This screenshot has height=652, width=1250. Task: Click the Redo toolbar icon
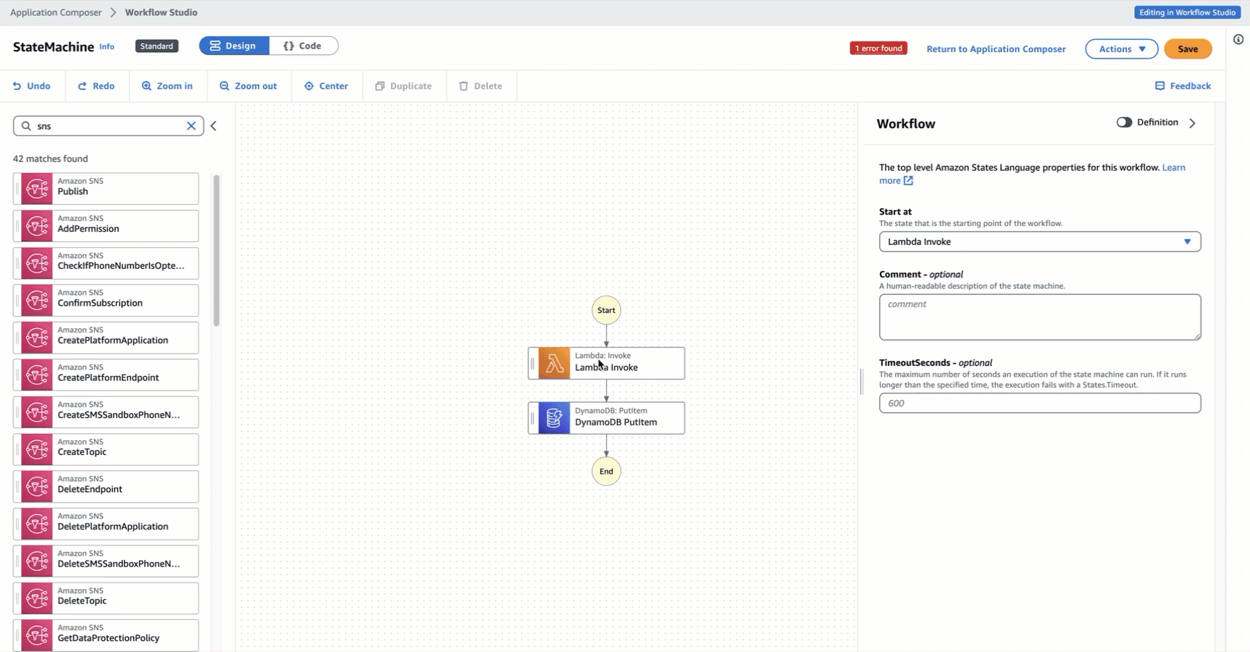(83, 86)
